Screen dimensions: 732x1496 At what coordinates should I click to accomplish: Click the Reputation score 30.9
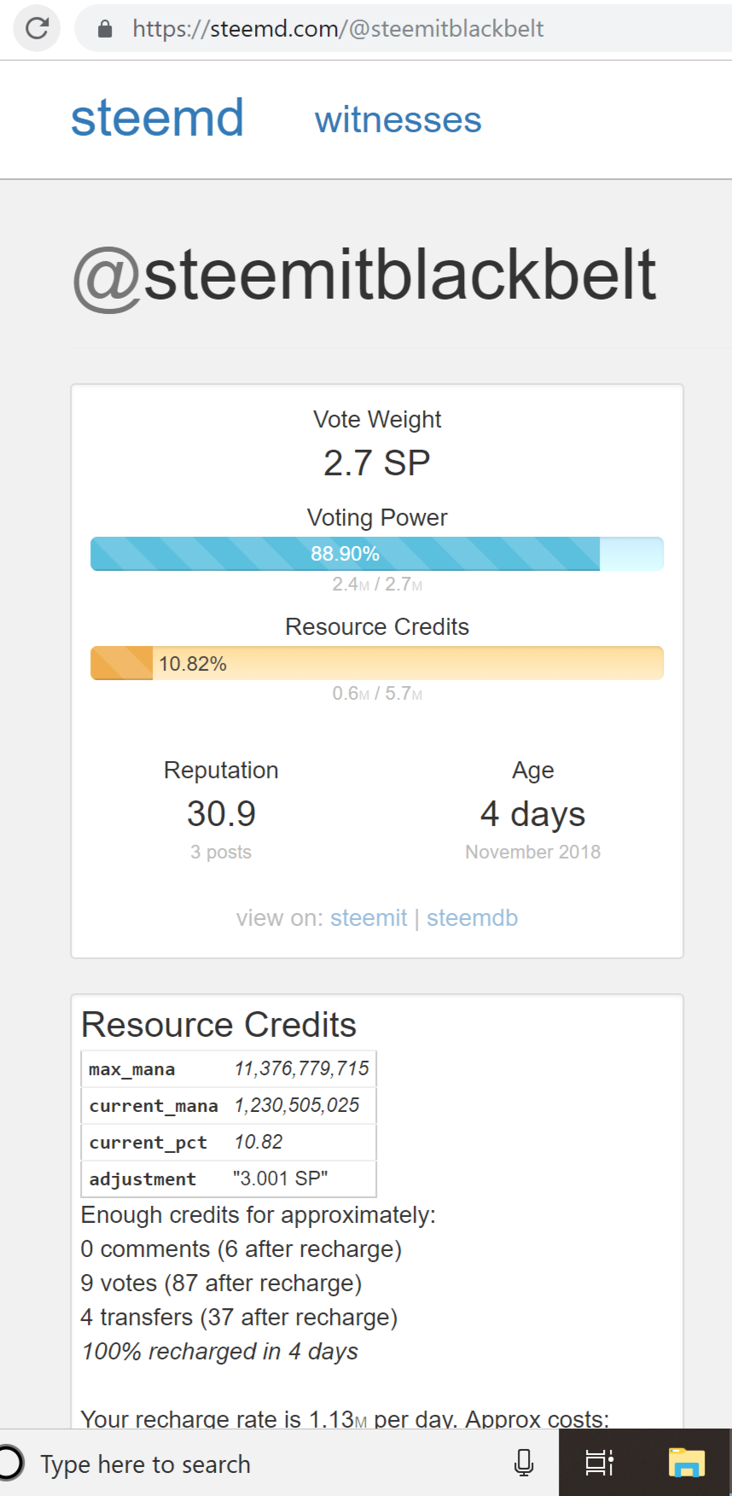click(x=221, y=814)
